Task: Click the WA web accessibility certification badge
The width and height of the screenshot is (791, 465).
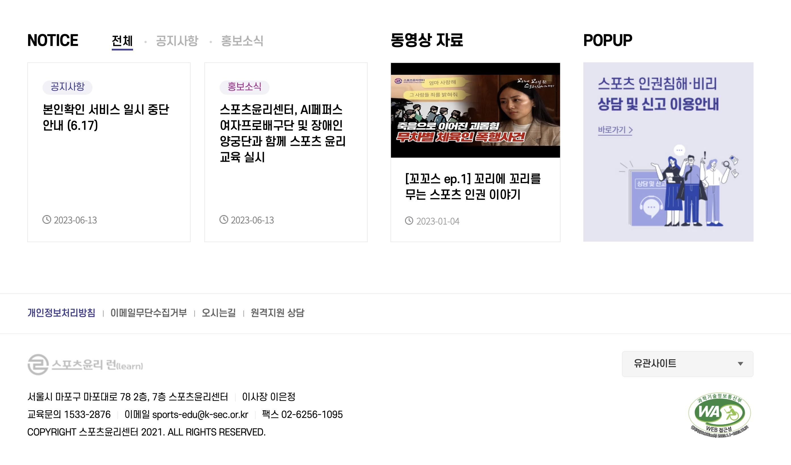Action: point(720,414)
